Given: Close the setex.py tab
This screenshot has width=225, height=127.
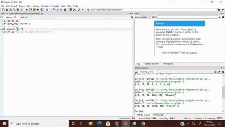Looking at the screenshot, I should [x=15, y=17].
